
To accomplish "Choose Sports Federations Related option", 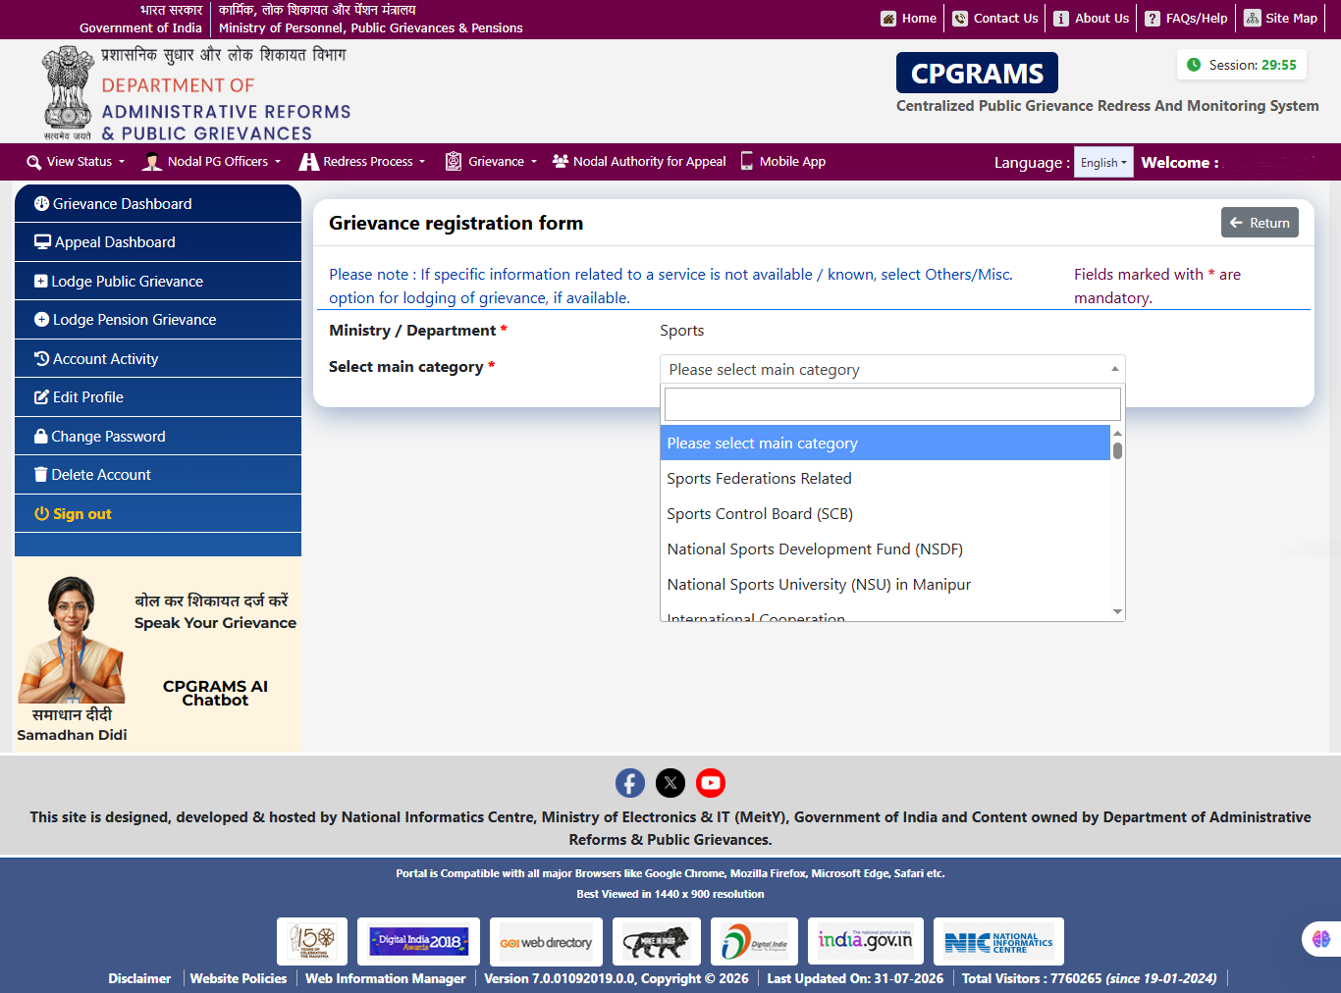I will pos(885,479).
